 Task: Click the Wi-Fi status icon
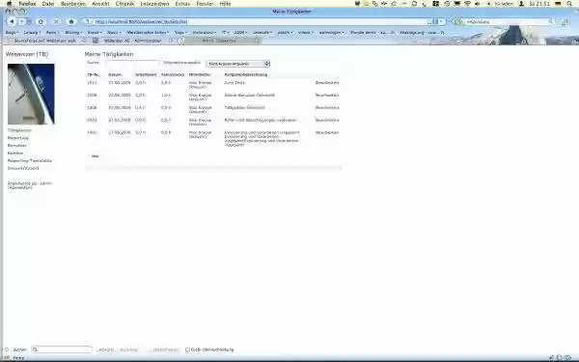[467, 4]
